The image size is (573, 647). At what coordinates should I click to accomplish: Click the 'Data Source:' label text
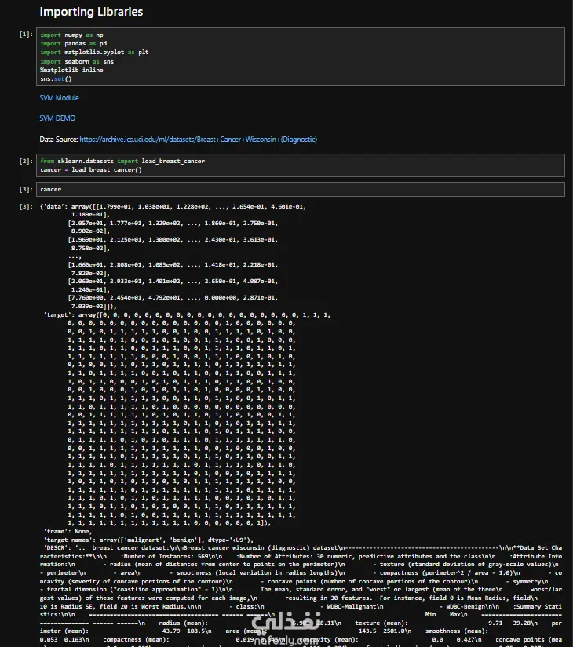click(x=59, y=140)
